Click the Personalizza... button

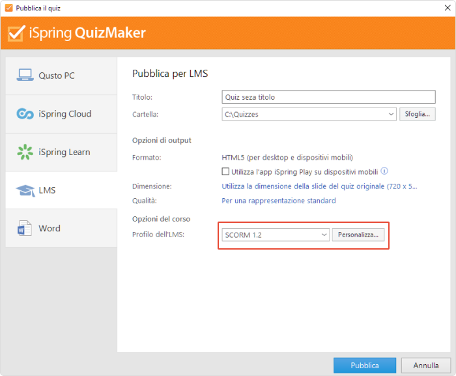(358, 235)
